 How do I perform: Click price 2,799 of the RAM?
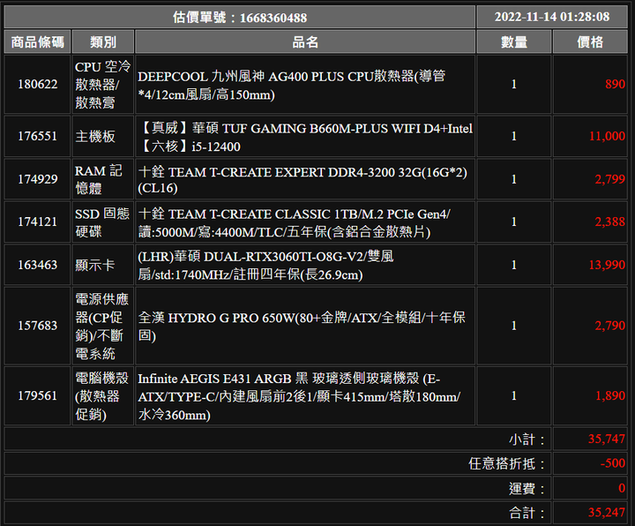click(610, 179)
